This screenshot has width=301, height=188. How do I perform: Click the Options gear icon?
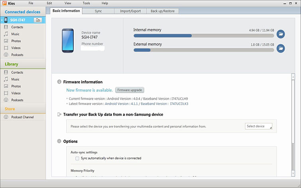[x=59, y=141]
